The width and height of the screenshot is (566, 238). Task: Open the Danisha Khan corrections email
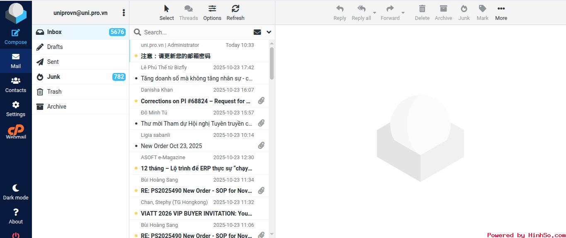click(196, 101)
